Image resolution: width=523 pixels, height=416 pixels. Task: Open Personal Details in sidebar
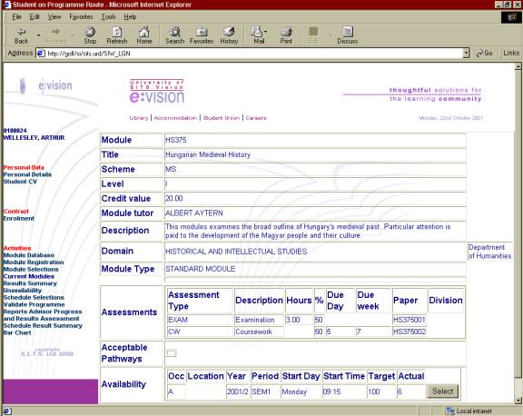tap(27, 174)
